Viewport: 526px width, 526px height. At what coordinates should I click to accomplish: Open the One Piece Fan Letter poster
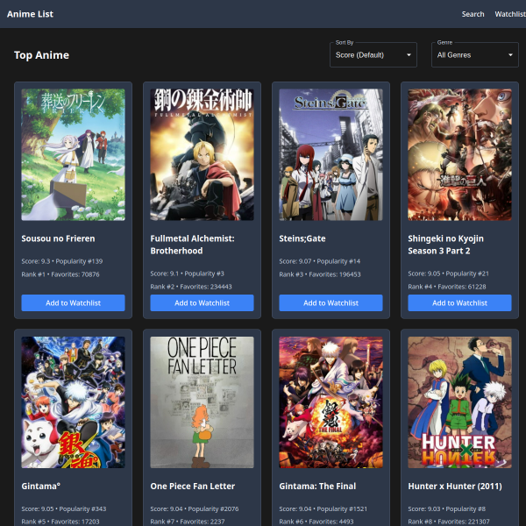(x=202, y=402)
